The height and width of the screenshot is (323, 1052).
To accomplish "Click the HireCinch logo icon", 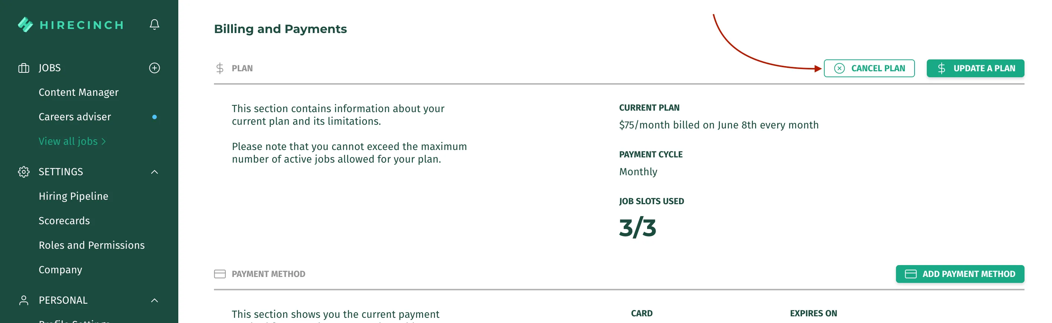I will 25,25.
